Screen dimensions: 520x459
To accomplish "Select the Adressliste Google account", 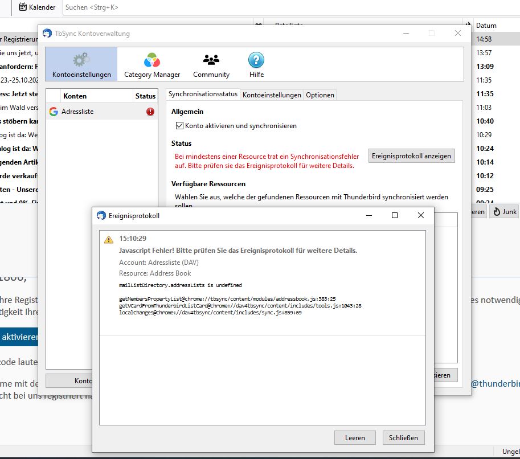I will point(101,112).
